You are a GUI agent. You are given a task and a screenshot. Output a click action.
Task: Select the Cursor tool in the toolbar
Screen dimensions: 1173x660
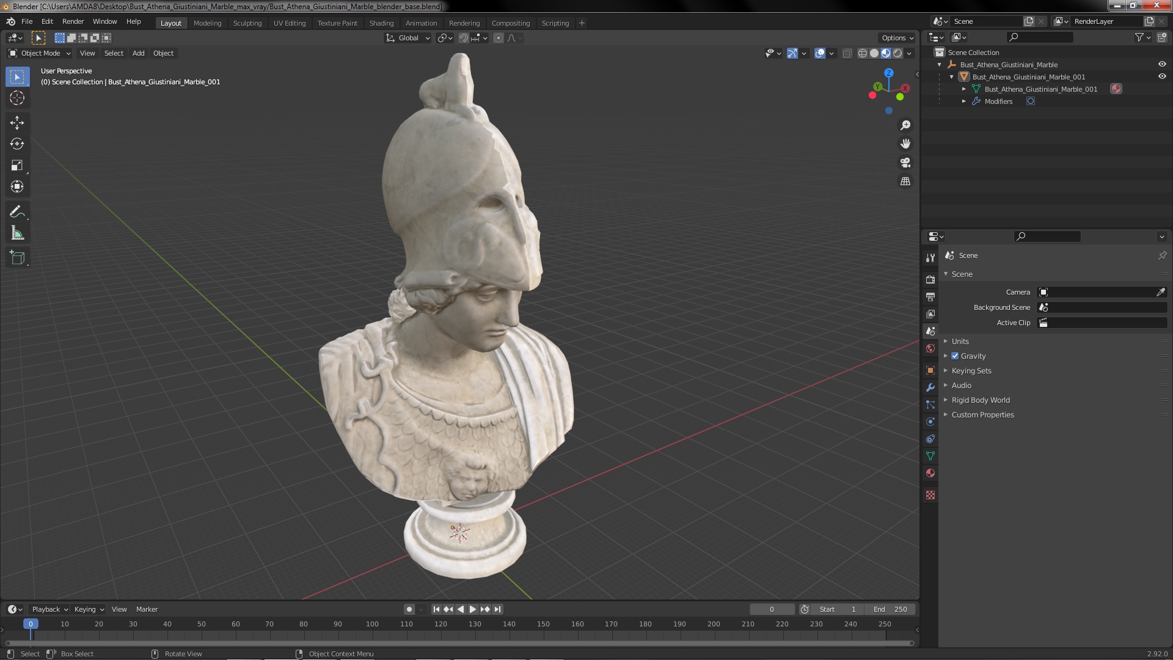coord(17,98)
